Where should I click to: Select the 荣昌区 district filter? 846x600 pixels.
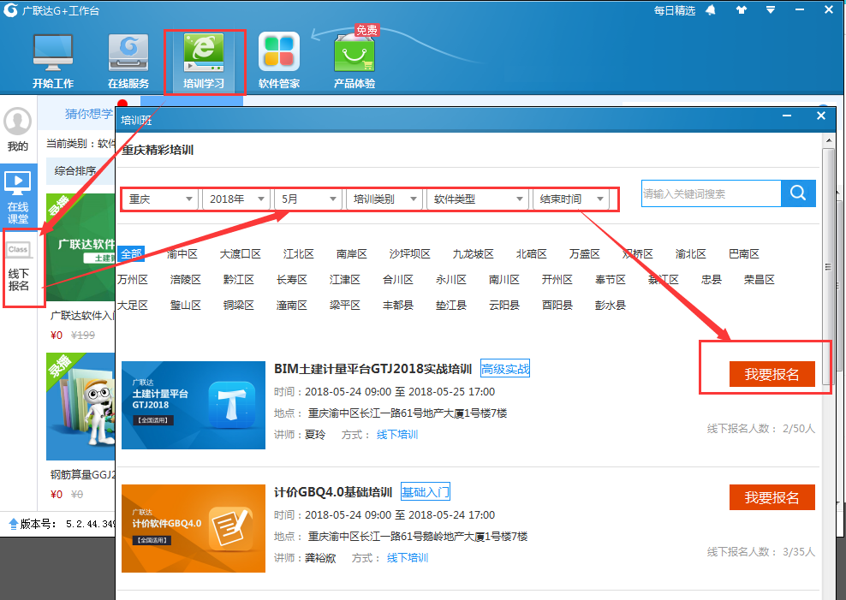(x=760, y=280)
